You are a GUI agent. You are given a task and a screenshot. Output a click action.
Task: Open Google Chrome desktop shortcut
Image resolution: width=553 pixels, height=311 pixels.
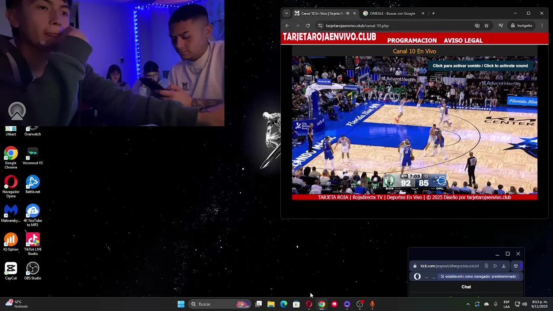pos(11,158)
